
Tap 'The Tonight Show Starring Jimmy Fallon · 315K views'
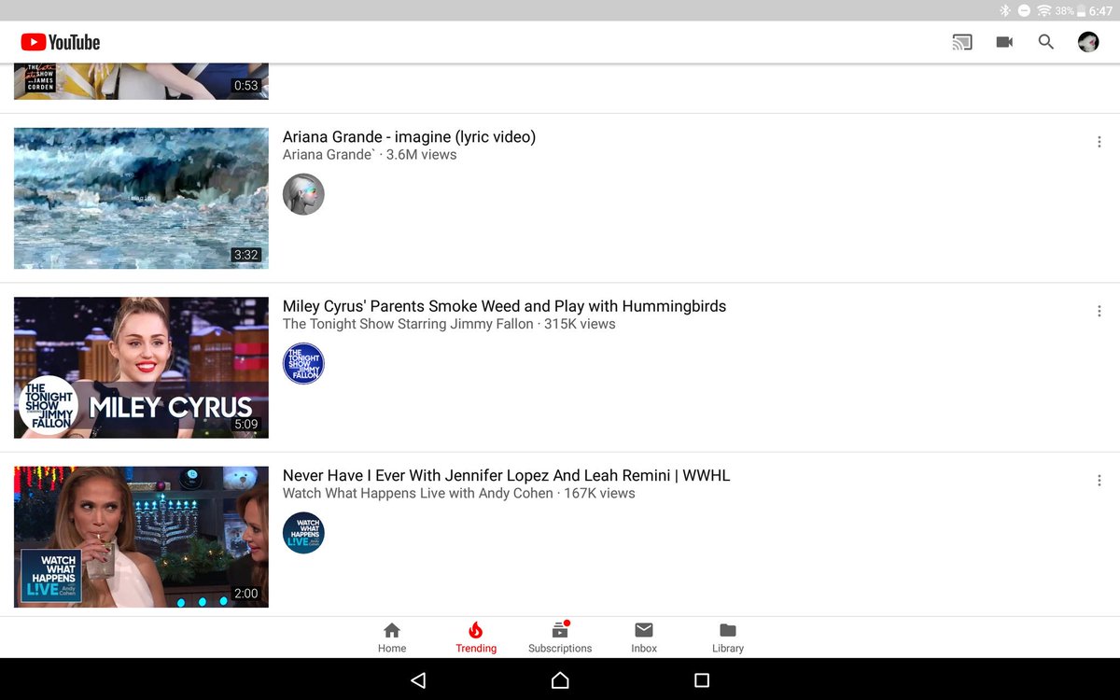tap(449, 324)
